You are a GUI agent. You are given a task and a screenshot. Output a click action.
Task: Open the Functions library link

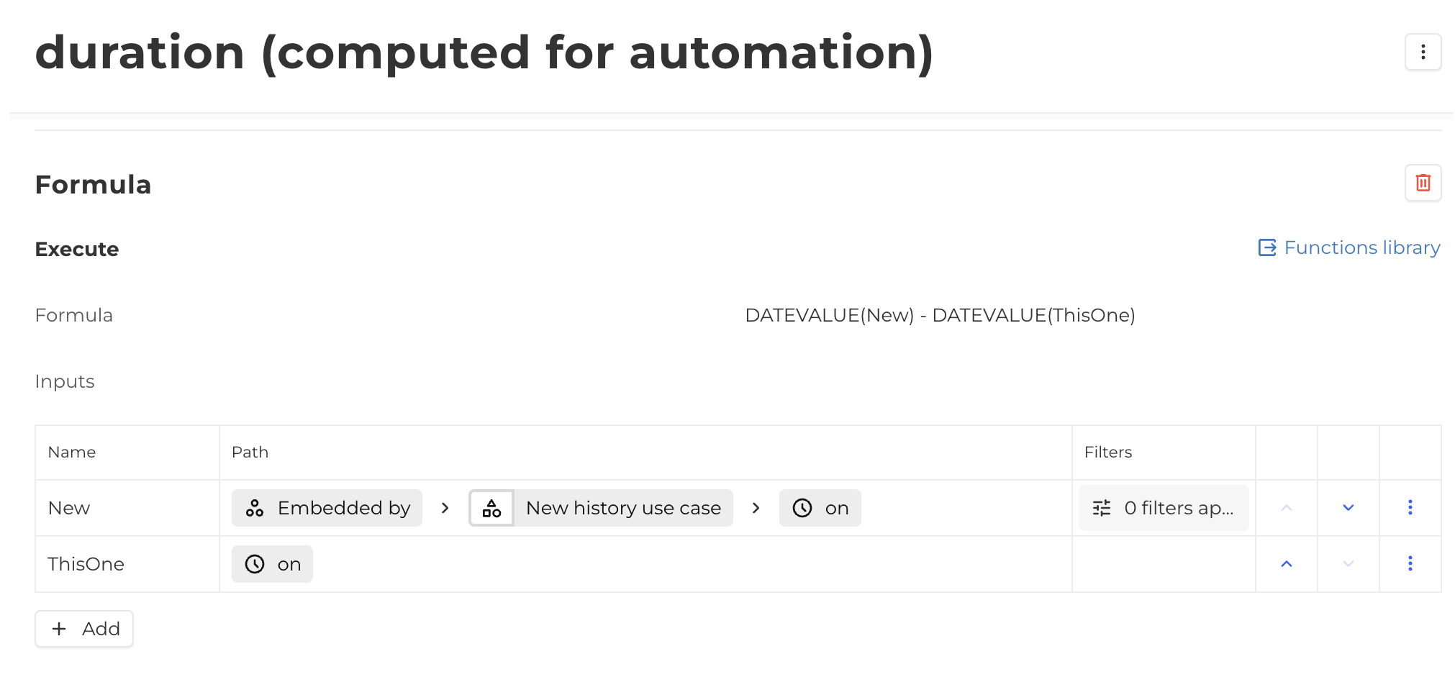1349,247
